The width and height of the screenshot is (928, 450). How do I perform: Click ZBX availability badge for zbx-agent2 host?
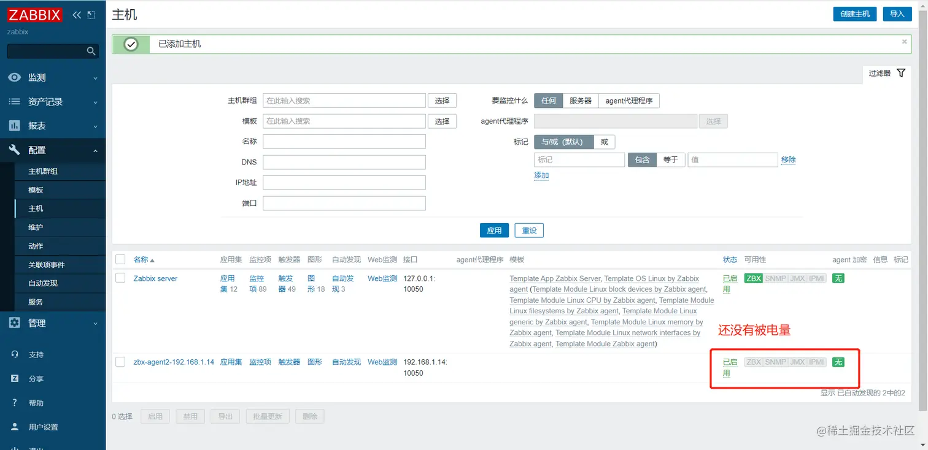753,362
